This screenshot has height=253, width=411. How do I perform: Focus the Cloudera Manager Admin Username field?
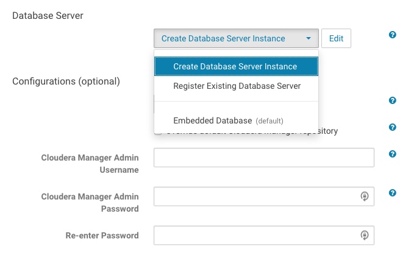[x=263, y=158]
